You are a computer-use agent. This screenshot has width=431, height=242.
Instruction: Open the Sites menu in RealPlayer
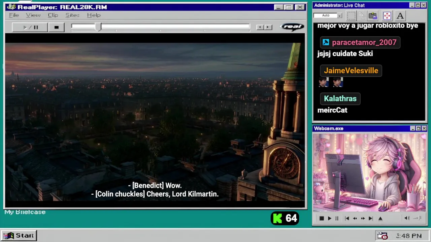(x=72, y=15)
